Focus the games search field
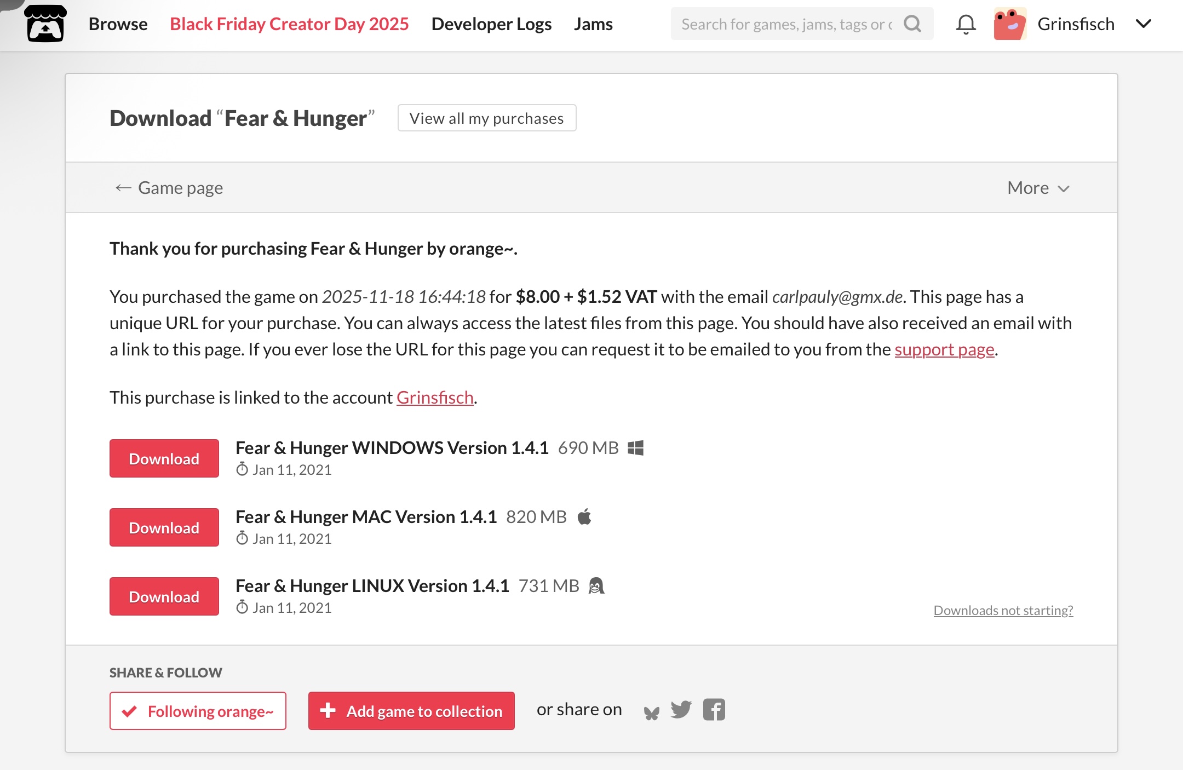The height and width of the screenshot is (770, 1183). [x=786, y=24]
